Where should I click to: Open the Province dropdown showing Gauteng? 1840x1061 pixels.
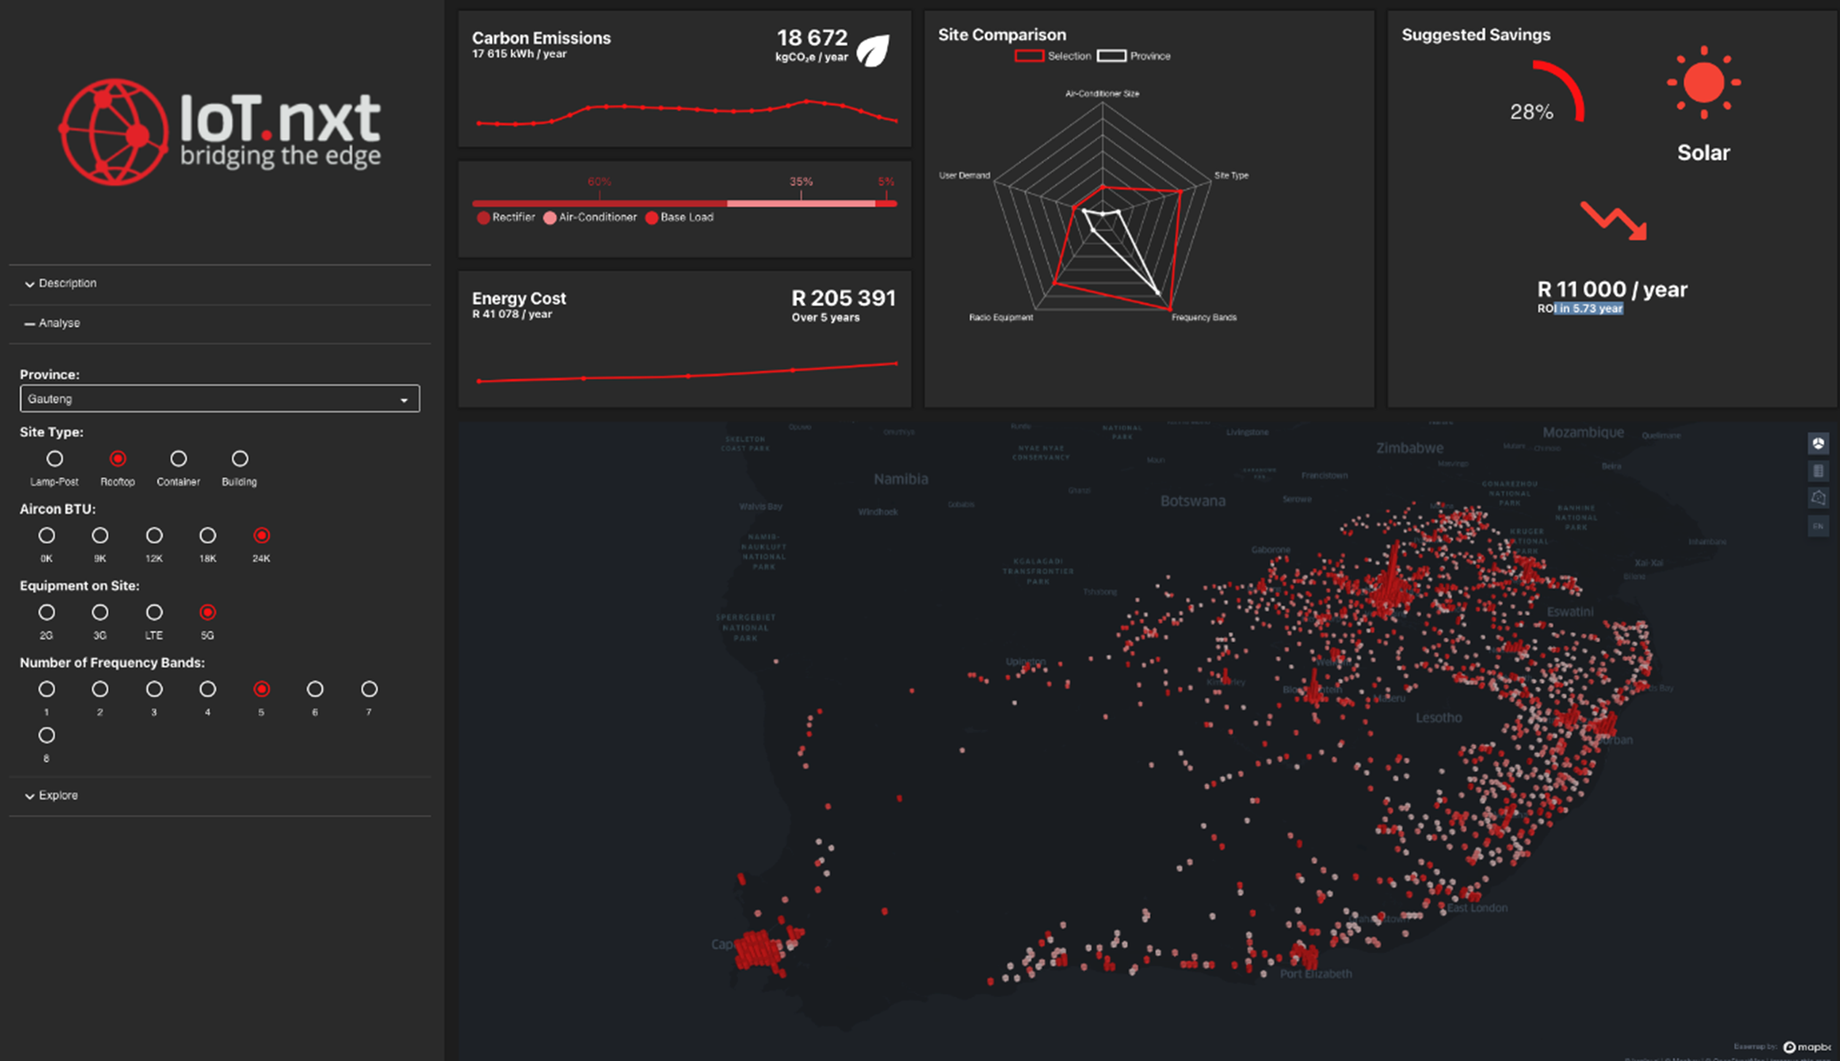click(219, 399)
